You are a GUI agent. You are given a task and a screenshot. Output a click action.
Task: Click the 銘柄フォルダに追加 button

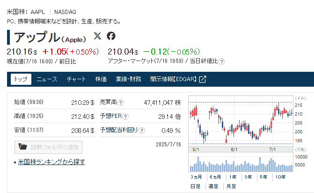pos(48,147)
